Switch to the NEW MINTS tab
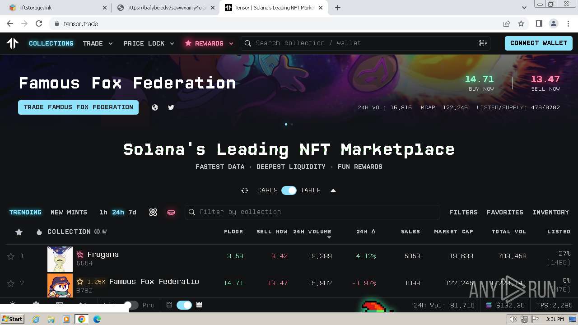Viewport: 578px width, 325px height. point(69,212)
